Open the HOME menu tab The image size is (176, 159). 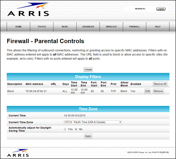pos(18,27)
